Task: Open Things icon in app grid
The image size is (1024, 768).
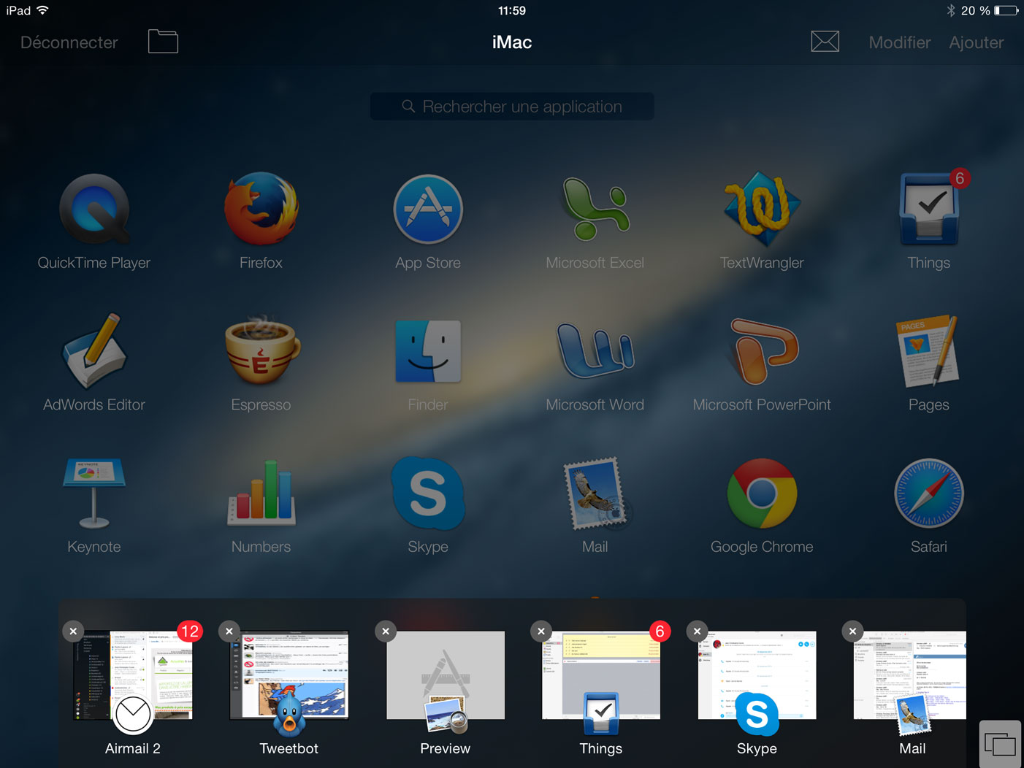Action: pos(929,209)
